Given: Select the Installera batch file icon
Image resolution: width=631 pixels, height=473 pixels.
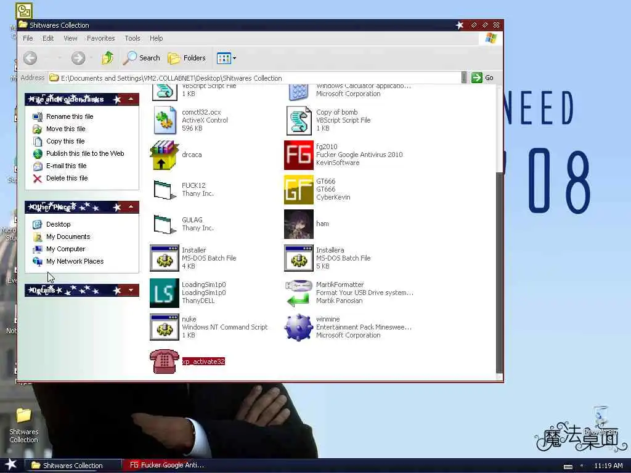Looking at the screenshot, I should 299,258.
